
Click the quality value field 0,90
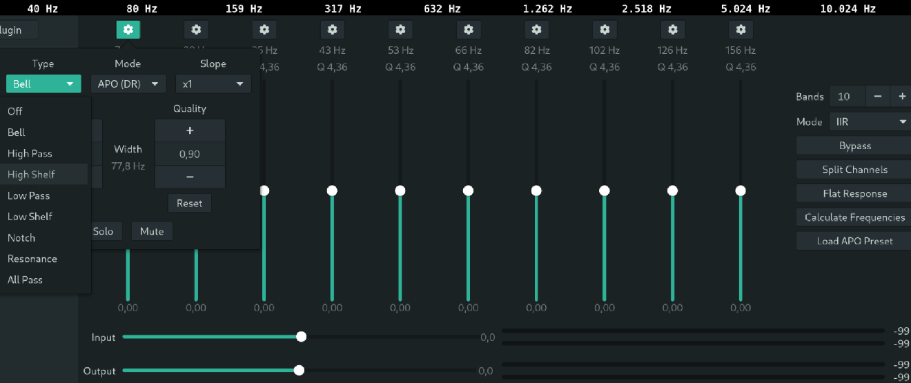point(190,154)
